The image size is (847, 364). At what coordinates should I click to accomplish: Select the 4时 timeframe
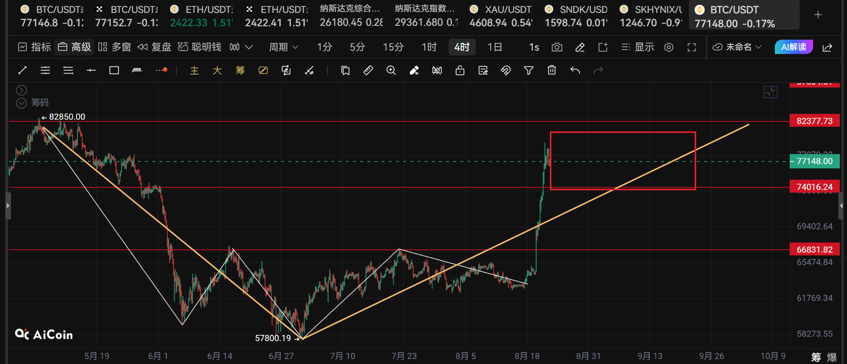pyautogui.click(x=462, y=47)
